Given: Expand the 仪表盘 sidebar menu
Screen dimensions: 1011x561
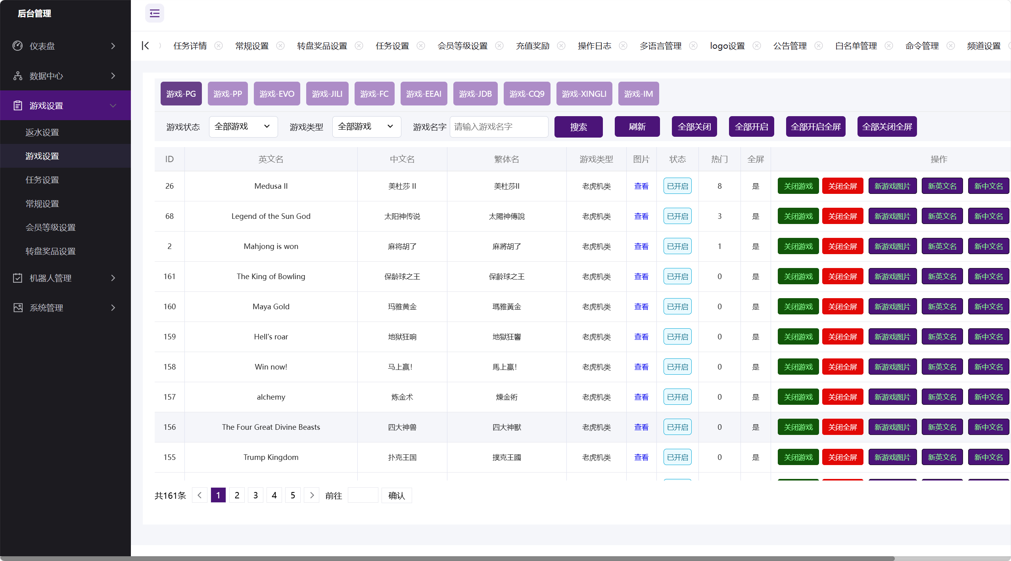Looking at the screenshot, I should point(65,46).
